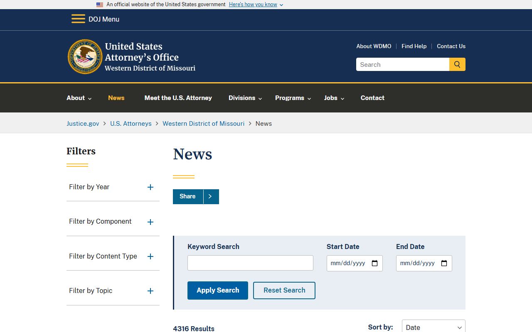
Task: Click the yellow search magnifier button
Action: click(457, 64)
